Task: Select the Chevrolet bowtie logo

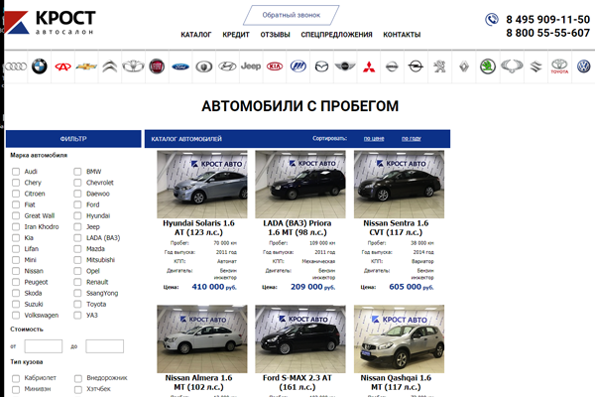Action: click(86, 66)
